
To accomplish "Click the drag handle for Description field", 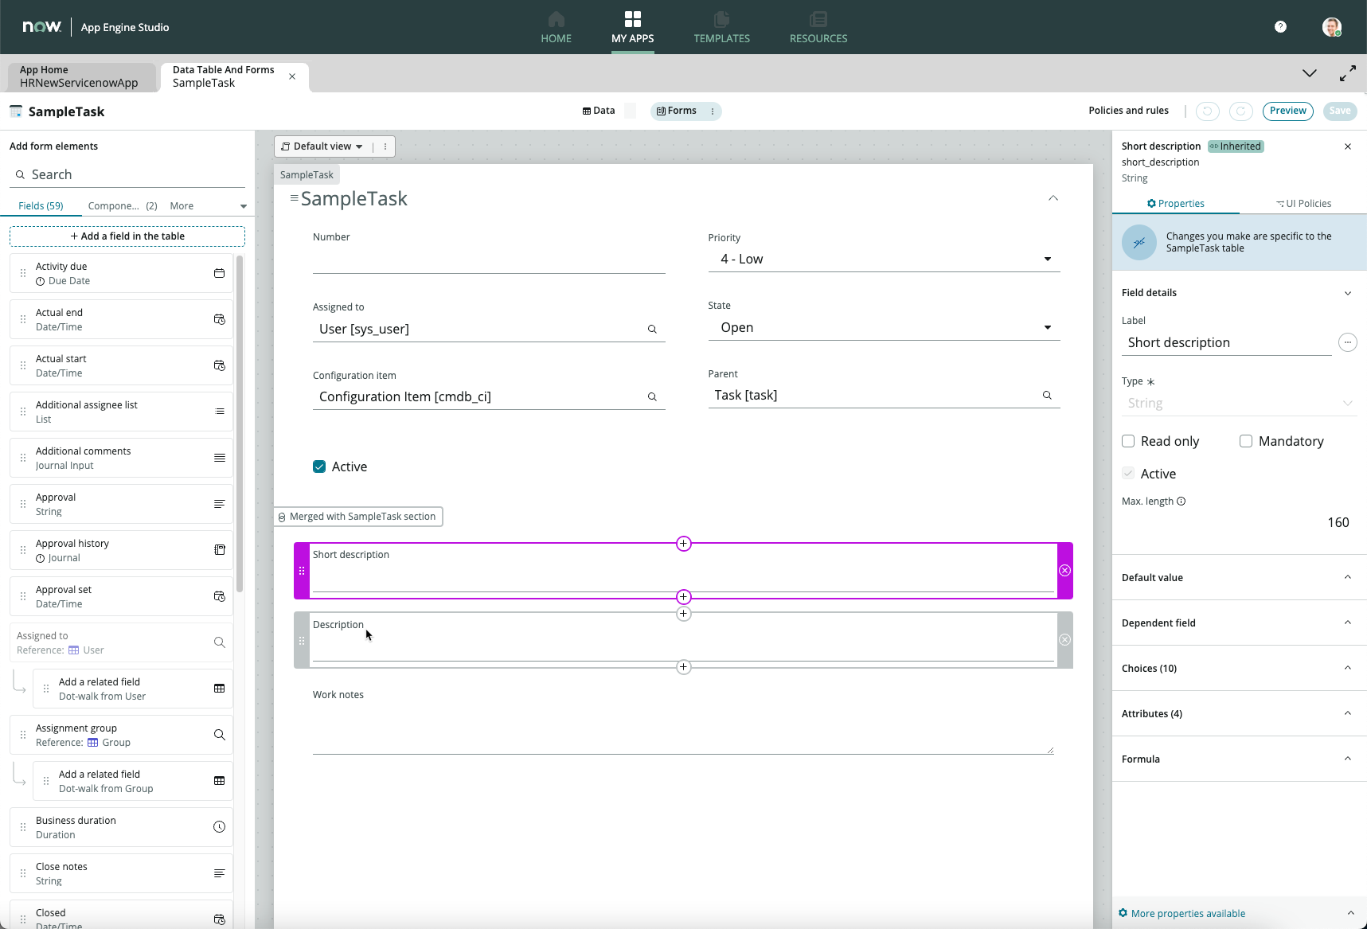I will 302,640.
